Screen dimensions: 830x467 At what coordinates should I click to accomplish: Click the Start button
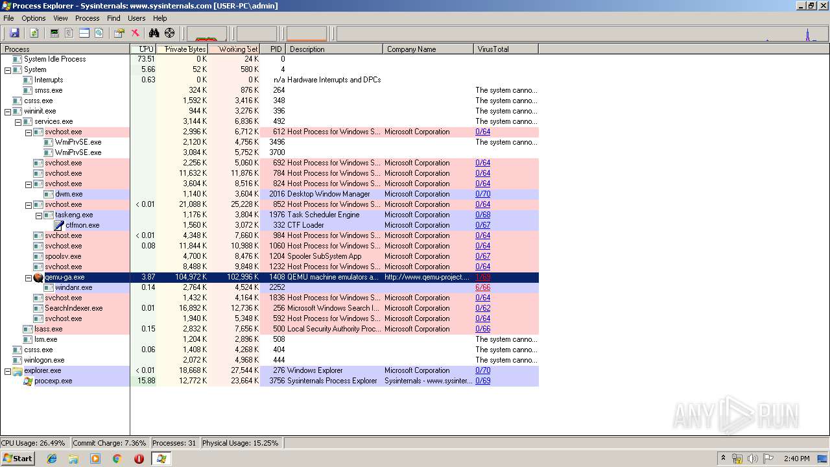[18, 459]
